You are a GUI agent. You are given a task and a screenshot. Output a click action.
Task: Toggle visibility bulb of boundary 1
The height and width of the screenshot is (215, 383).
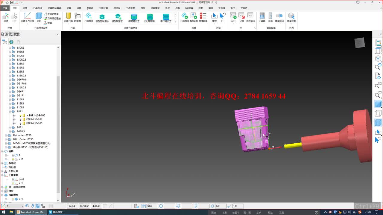[x=13, y=155]
